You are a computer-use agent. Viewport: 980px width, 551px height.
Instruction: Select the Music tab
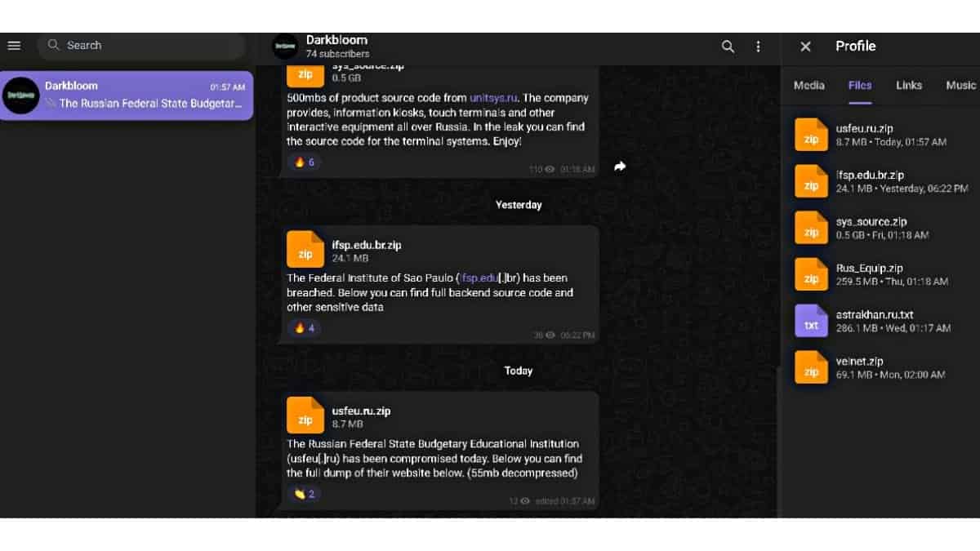[960, 86]
